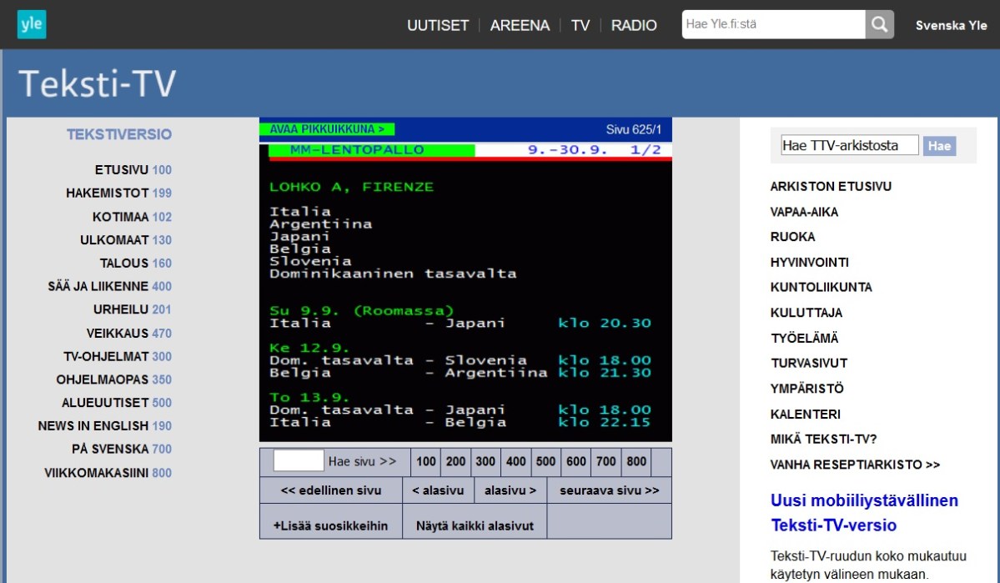The image size is (1000, 583).
Task: Open the Avaa pikkuikkuna link
Action: point(327,129)
